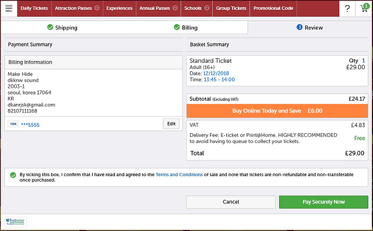This screenshot has height=231, width=373.
Task: Open the Experiences menu item
Action: [x=120, y=8]
